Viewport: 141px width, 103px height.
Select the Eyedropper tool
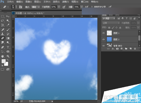8,25
